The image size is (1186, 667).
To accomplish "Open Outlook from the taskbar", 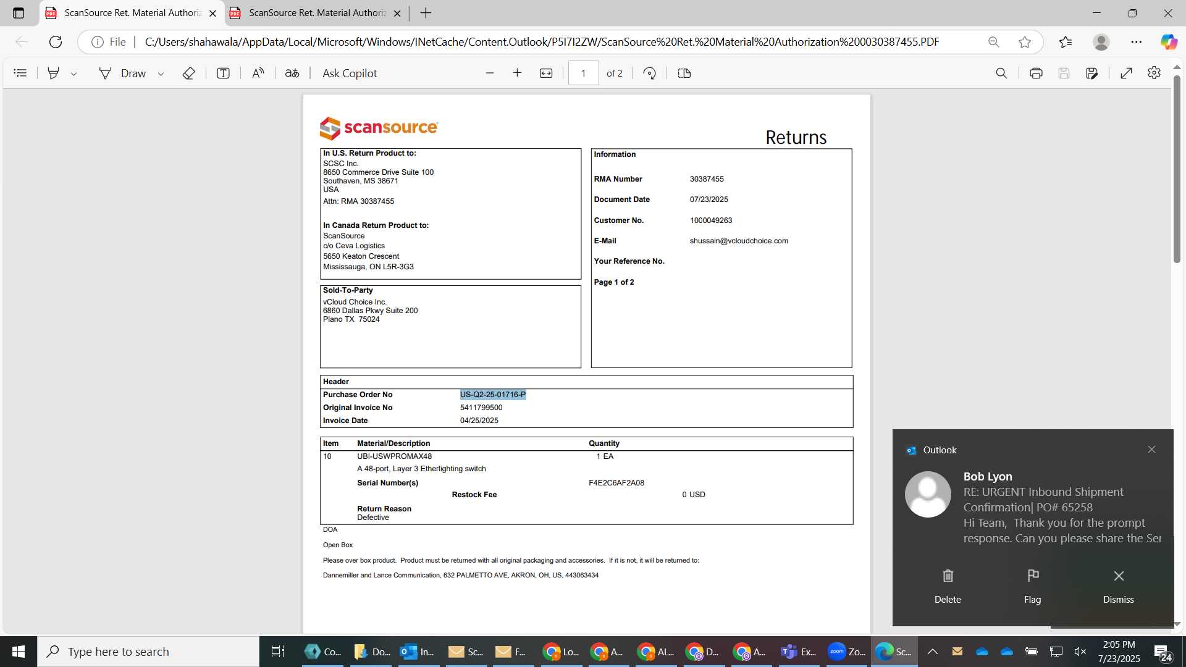I will (418, 652).
